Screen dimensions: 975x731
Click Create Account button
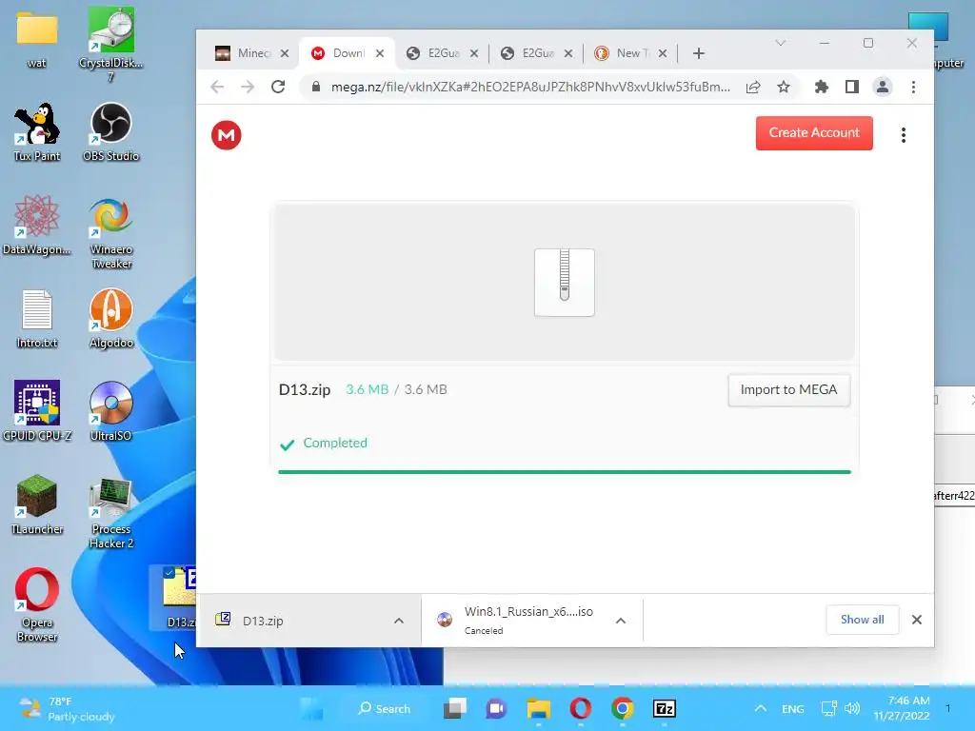(x=814, y=133)
